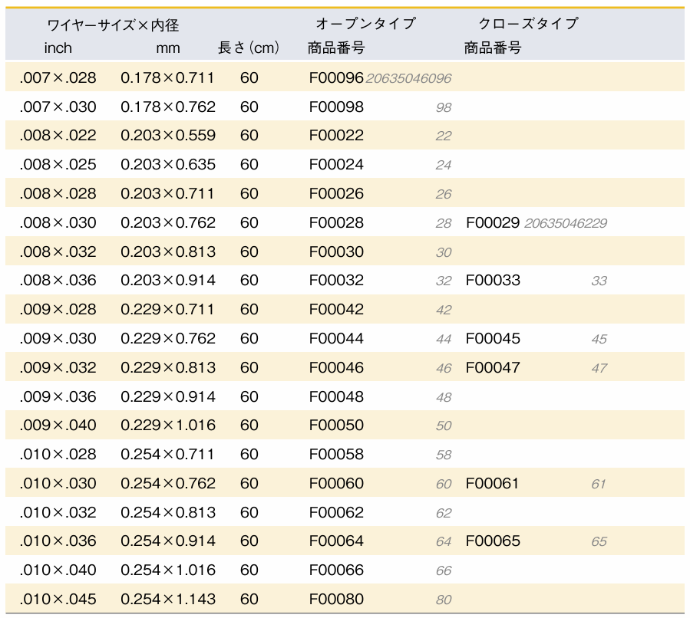Click open type F00060
690x618 pixels.
click(x=336, y=483)
